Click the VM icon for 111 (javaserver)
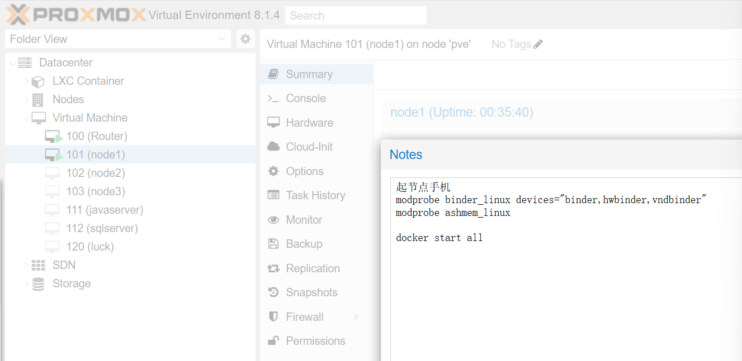 pos(52,210)
